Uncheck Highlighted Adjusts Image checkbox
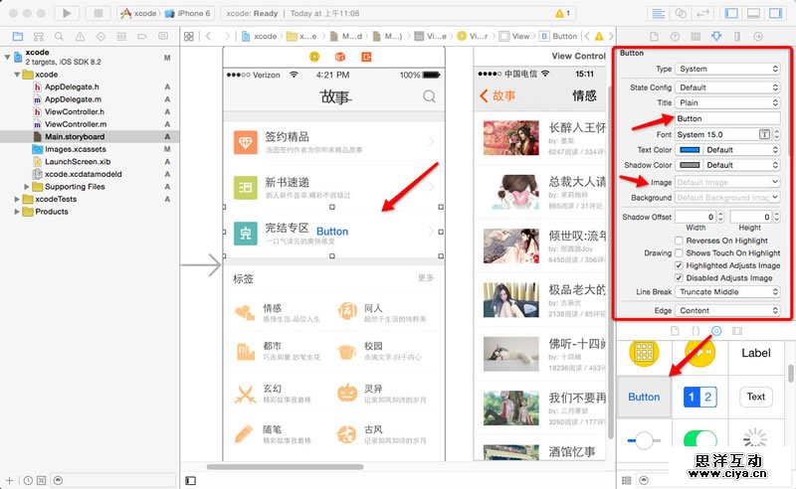796x489 pixels. click(x=679, y=265)
